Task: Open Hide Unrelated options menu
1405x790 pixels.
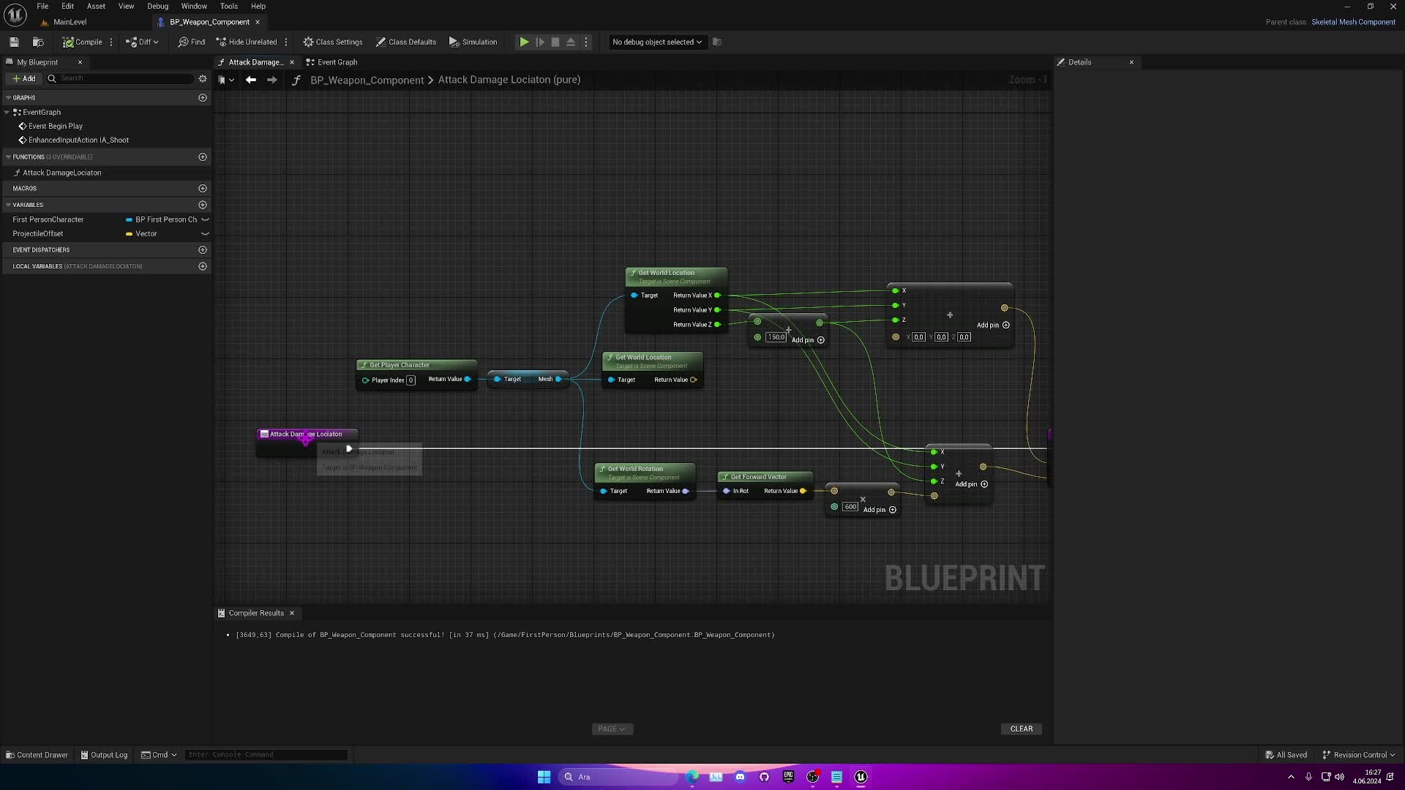Action: tap(286, 42)
